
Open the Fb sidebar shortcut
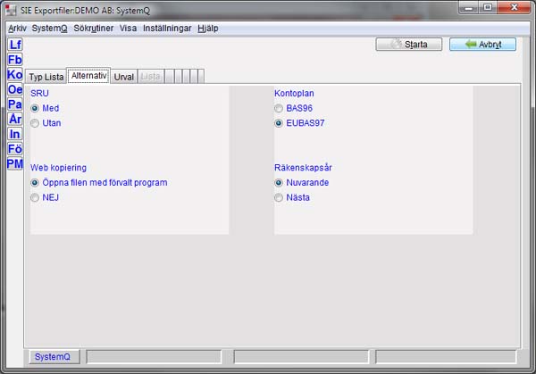(14, 60)
